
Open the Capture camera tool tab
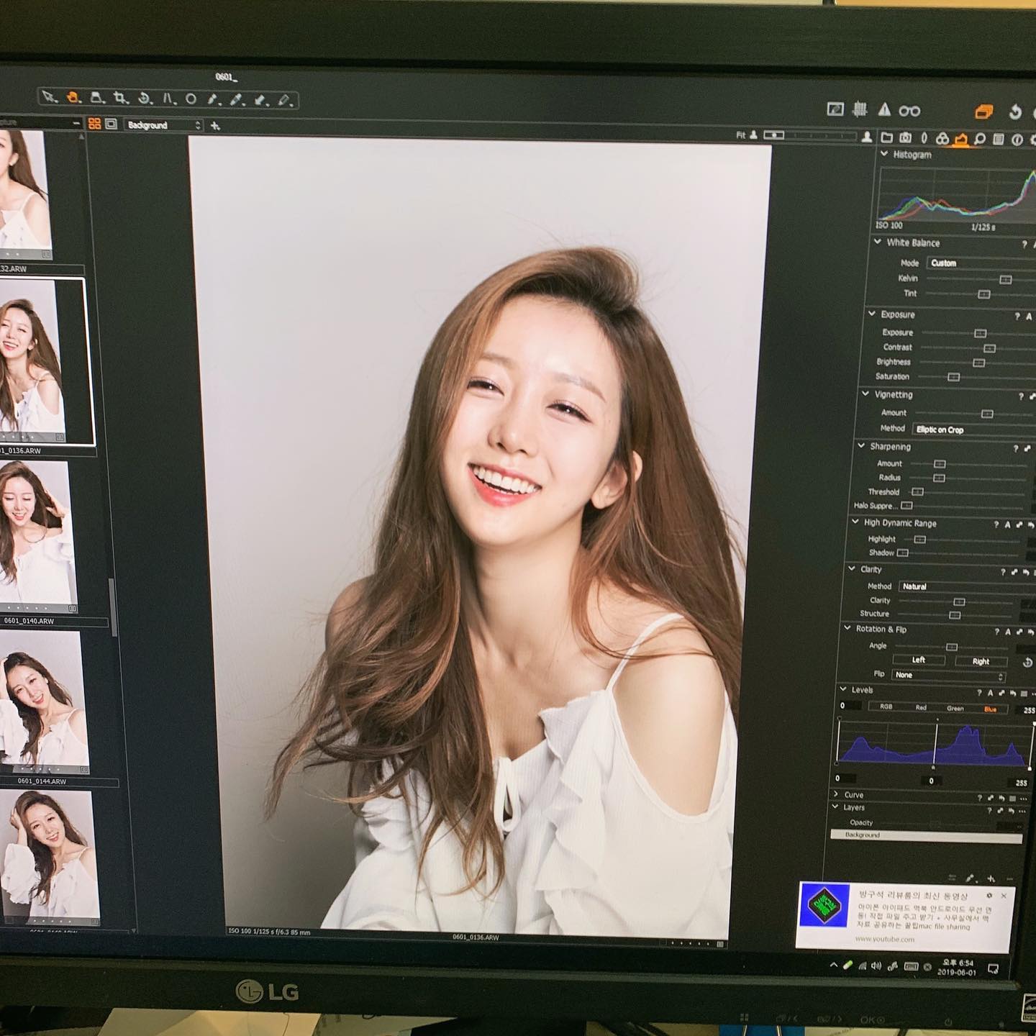(x=906, y=137)
